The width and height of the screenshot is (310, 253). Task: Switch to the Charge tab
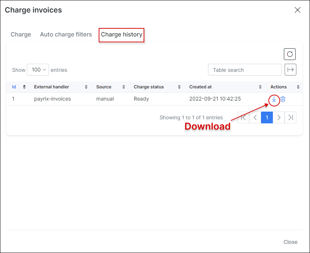(21, 35)
